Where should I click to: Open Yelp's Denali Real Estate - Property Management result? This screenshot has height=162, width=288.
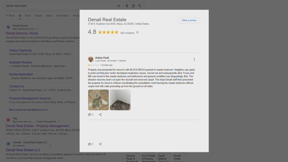(x=37, y=126)
